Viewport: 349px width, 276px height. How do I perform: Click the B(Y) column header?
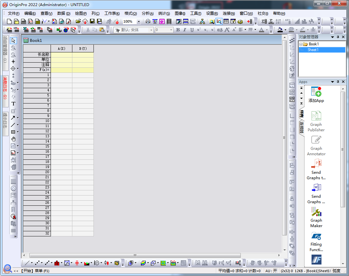click(x=83, y=49)
